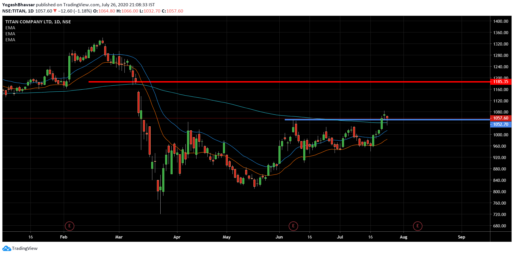
Task: Click the 1320.00 price axis label
Action: pyautogui.click(x=501, y=44)
